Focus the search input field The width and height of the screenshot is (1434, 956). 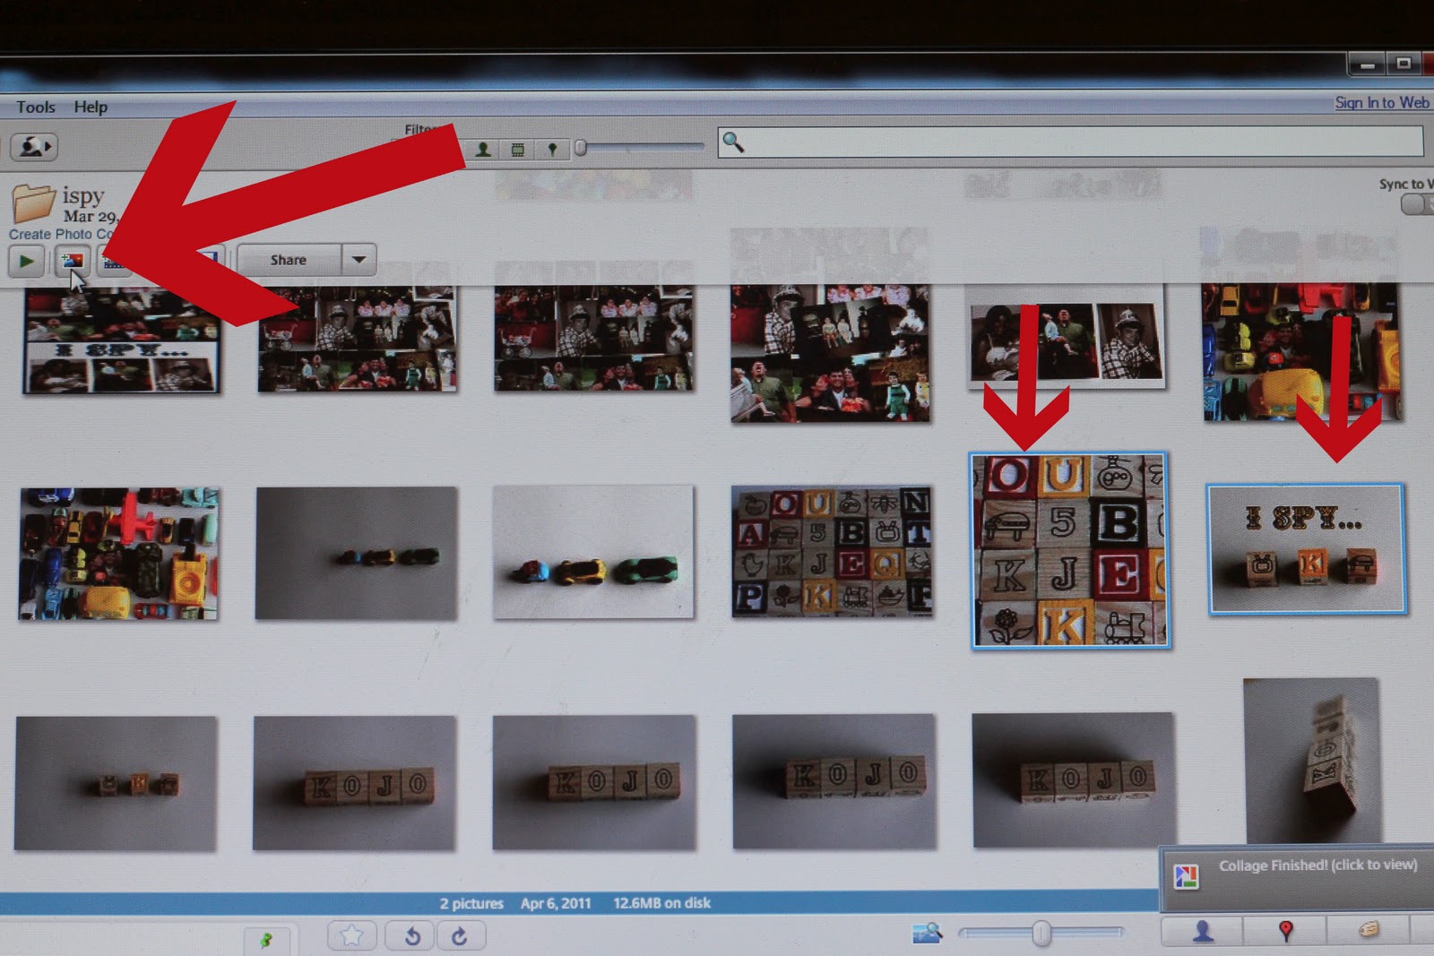coord(1070,142)
